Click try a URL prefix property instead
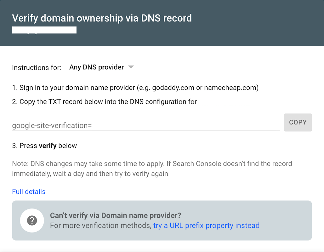The width and height of the screenshot is (324, 252). [206, 225]
